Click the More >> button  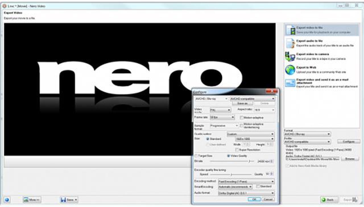[x=32, y=200]
